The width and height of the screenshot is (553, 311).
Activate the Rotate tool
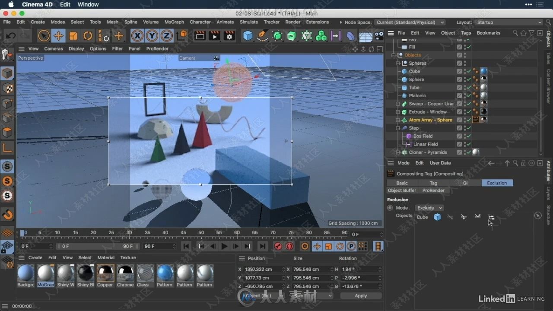tap(88, 36)
